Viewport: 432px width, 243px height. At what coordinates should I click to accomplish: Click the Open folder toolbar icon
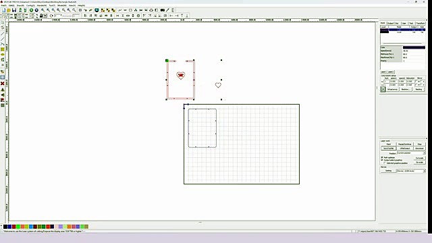9,10
